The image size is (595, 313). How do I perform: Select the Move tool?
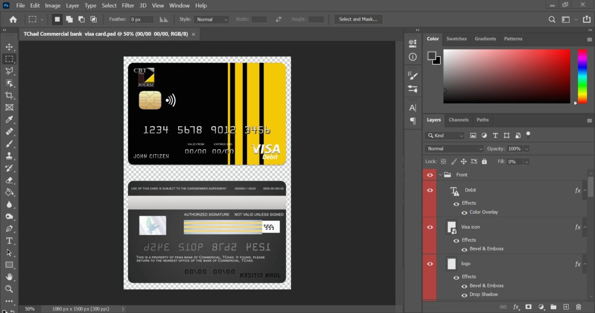tap(10, 47)
